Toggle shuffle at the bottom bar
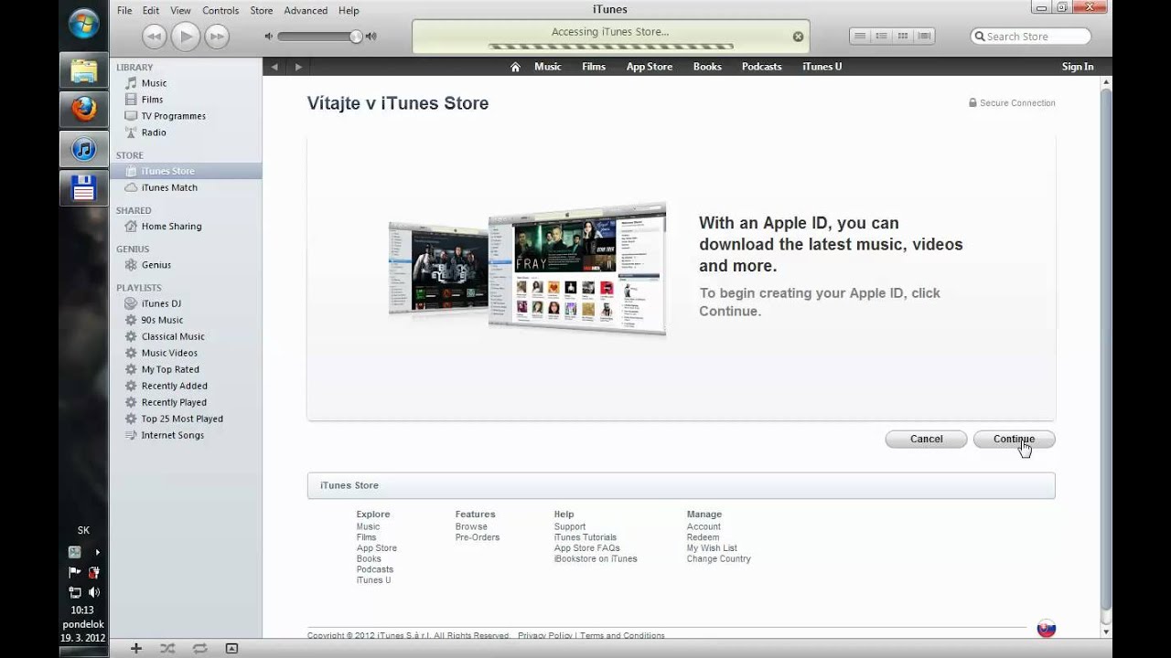Viewport: 1171px width, 658px height. pos(167,648)
